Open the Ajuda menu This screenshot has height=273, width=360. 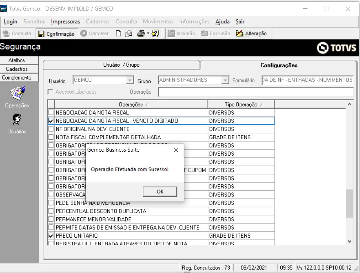(x=222, y=22)
